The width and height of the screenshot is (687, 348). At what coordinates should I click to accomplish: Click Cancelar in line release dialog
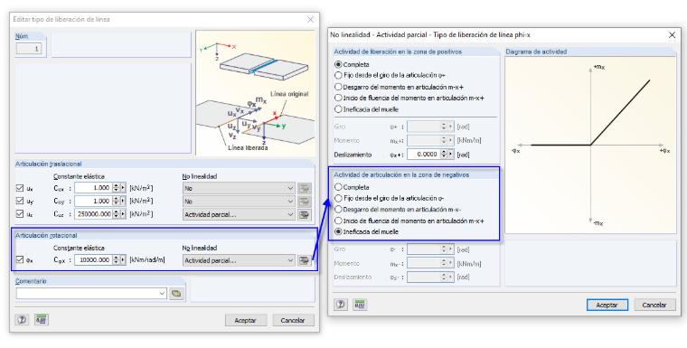[293, 320]
